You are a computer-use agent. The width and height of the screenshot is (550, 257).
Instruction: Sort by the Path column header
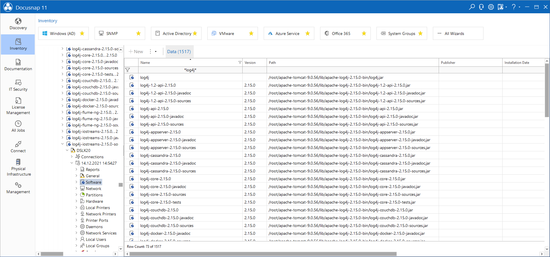click(352, 62)
